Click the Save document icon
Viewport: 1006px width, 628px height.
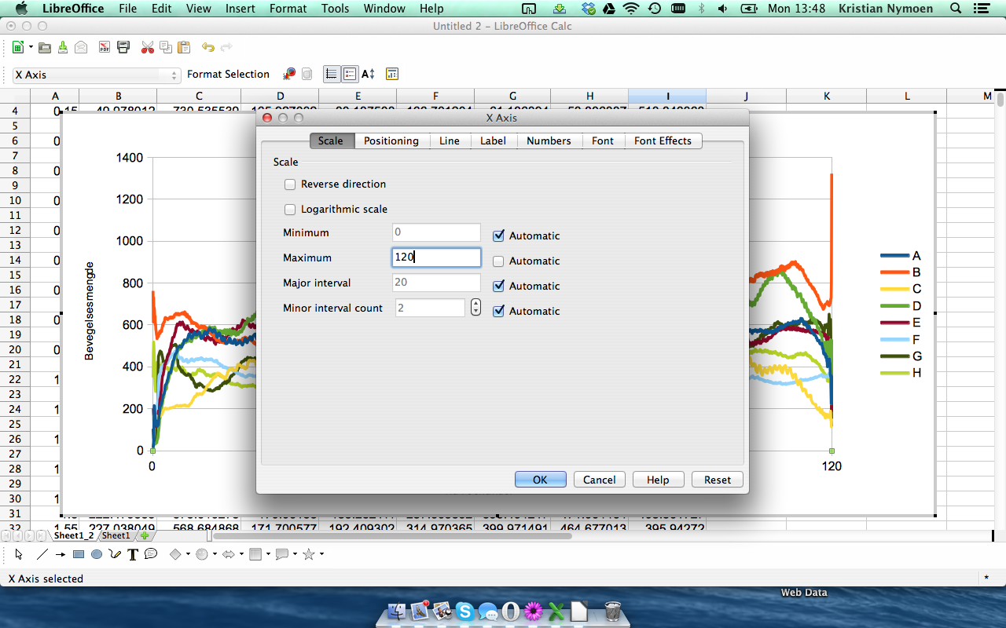coord(63,47)
